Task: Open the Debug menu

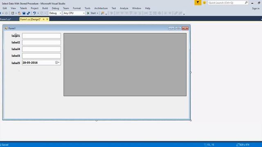Action: 55,8
